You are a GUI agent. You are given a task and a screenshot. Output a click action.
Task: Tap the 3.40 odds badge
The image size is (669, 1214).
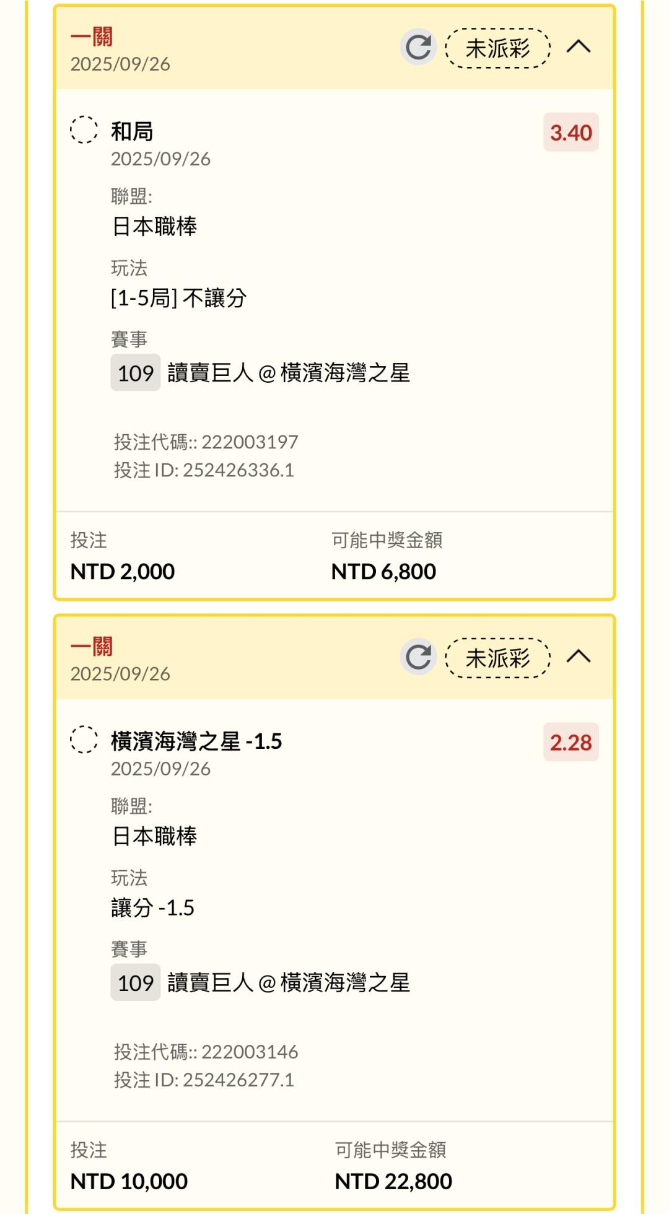pyautogui.click(x=571, y=132)
